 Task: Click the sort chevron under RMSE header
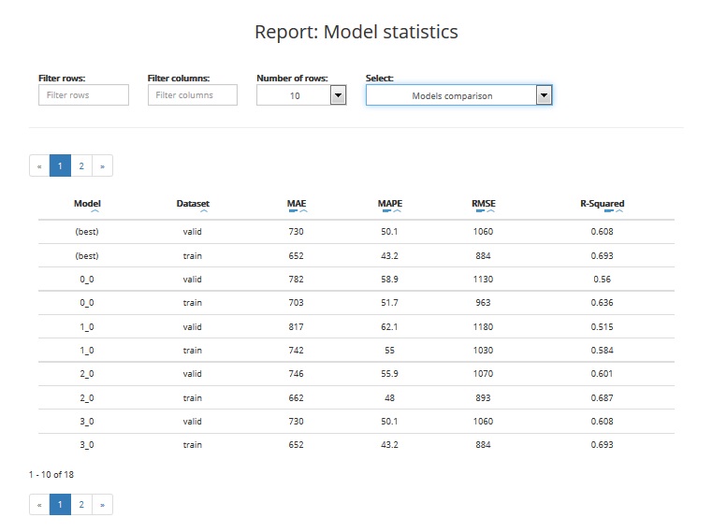(489, 213)
